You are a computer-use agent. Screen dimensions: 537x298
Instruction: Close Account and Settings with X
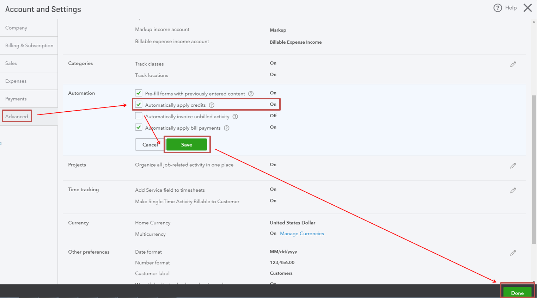(x=527, y=8)
